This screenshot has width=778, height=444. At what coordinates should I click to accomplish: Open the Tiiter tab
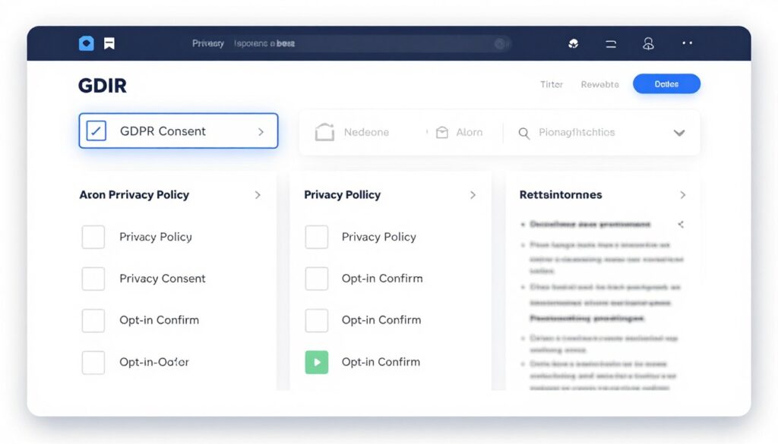552,83
